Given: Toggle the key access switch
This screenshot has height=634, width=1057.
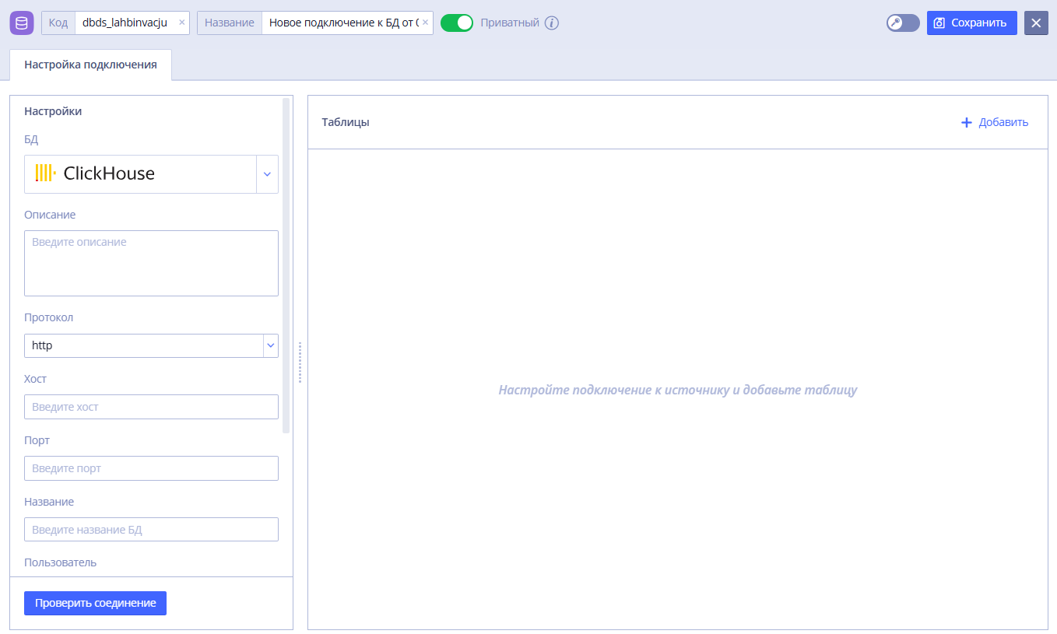Looking at the screenshot, I should (903, 23).
